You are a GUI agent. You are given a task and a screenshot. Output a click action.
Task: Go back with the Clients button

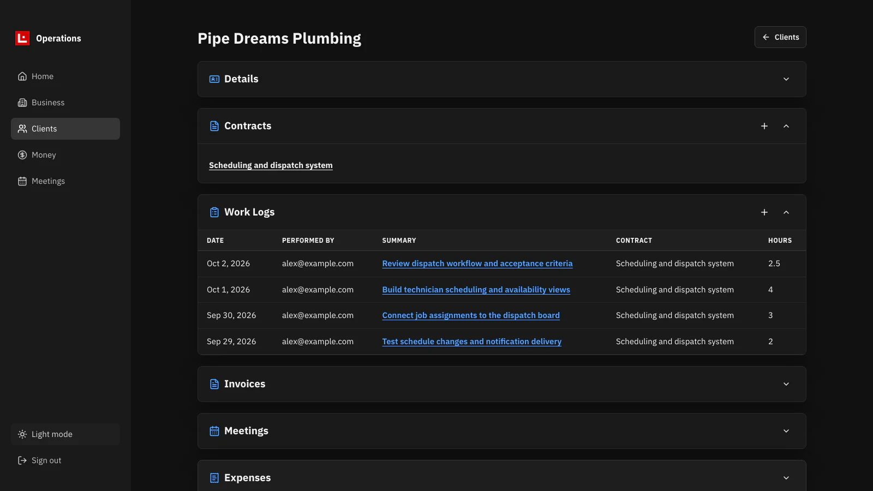point(780,37)
